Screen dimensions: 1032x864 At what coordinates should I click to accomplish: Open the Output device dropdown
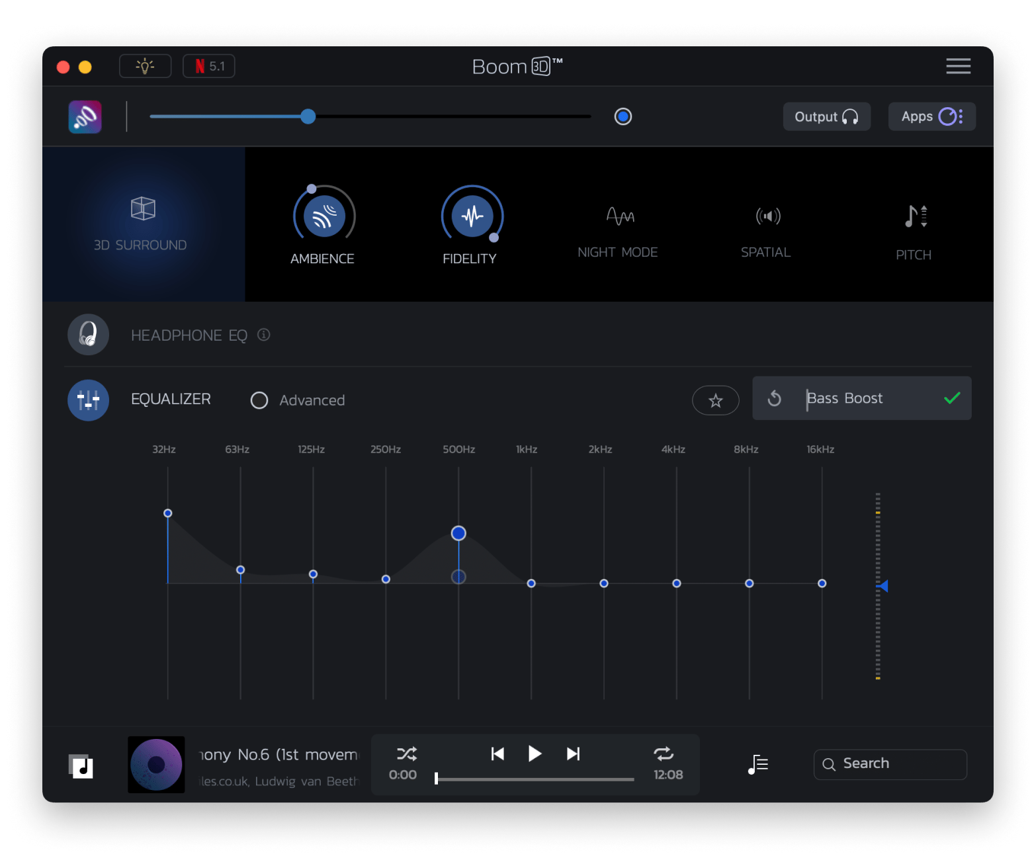826,117
